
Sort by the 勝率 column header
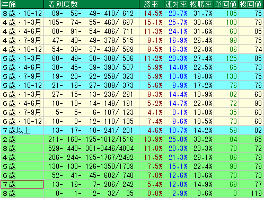pyautogui.click(x=152, y=4)
